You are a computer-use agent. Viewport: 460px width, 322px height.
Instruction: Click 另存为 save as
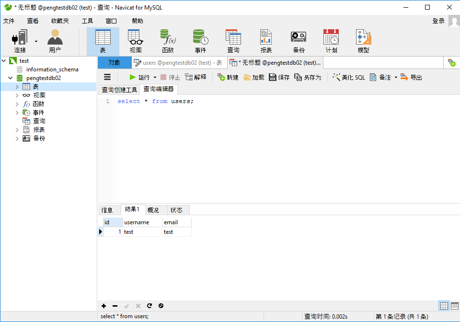click(x=308, y=77)
